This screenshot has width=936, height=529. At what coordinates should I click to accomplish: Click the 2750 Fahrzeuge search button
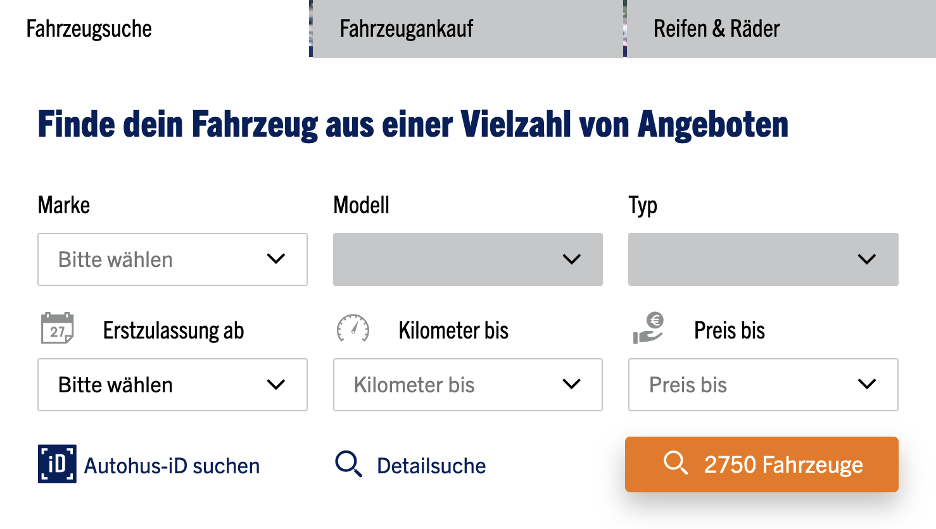[761, 464]
